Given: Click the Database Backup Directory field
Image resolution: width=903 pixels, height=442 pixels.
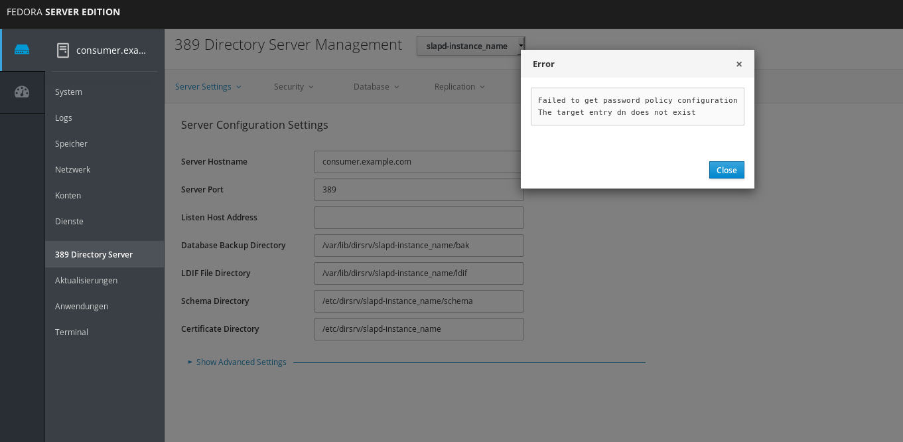Looking at the screenshot, I should point(419,246).
